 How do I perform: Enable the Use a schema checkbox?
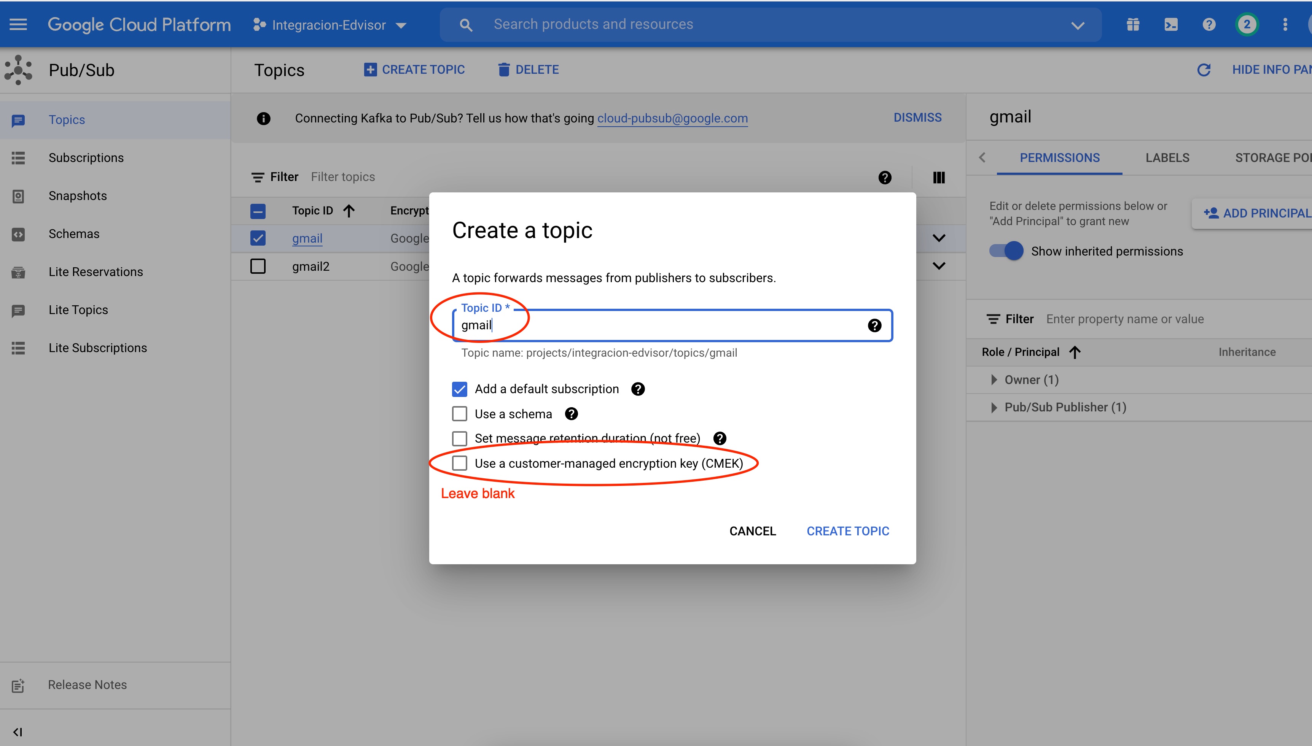459,413
